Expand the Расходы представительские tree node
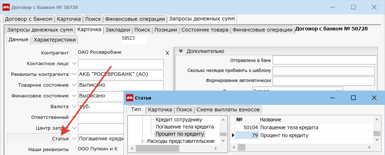 tap(143, 141)
